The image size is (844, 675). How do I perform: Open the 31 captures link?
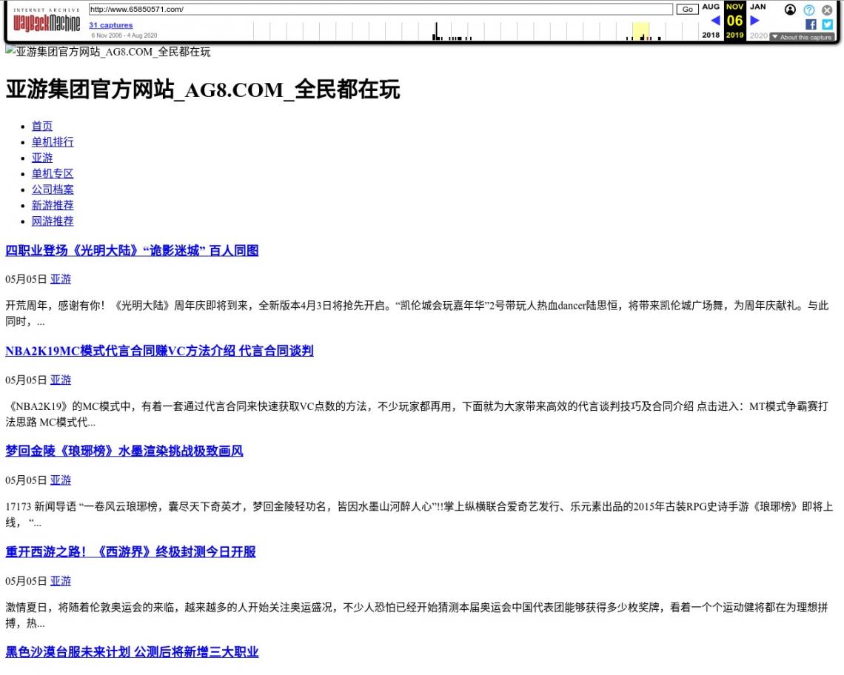coord(111,24)
